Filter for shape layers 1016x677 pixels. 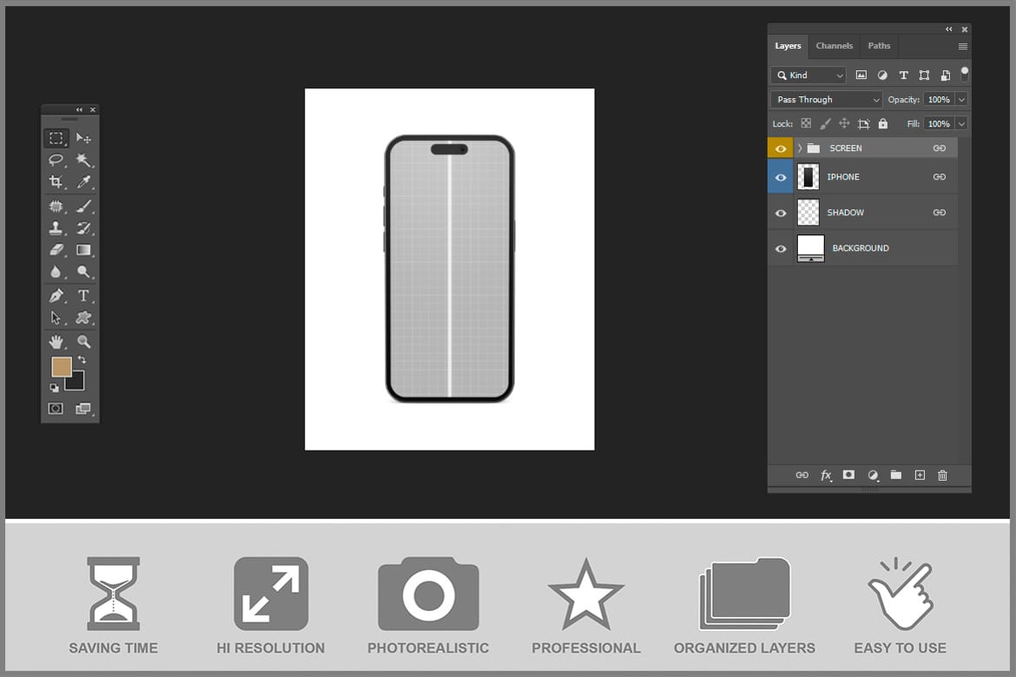coord(925,76)
